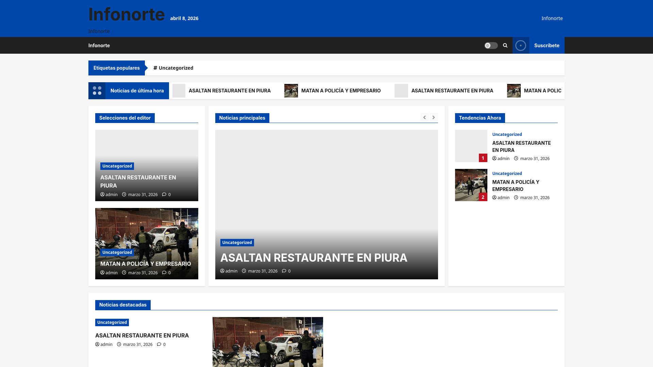The image size is (653, 367).
Task: Click the Etiquetas populares label
Action: tap(117, 68)
